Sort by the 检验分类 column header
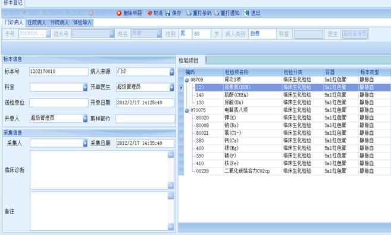The image size is (391, 235). tap(303, 72)
